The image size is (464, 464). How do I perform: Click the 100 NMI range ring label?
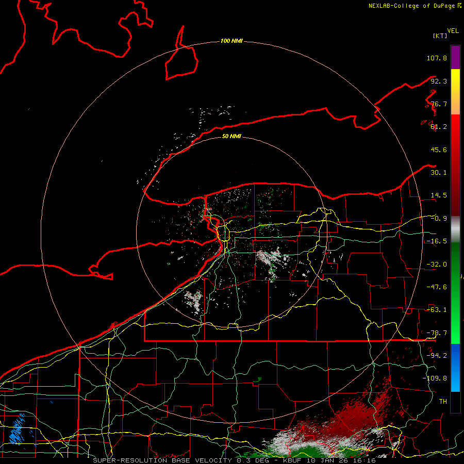(231, 41)
